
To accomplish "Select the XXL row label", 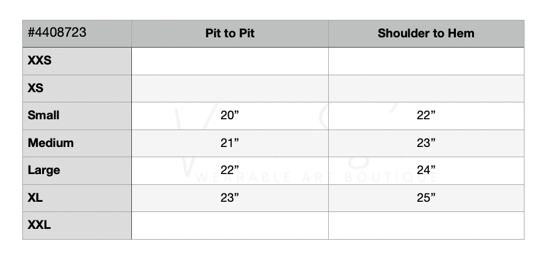I will (x=39, y=225).
